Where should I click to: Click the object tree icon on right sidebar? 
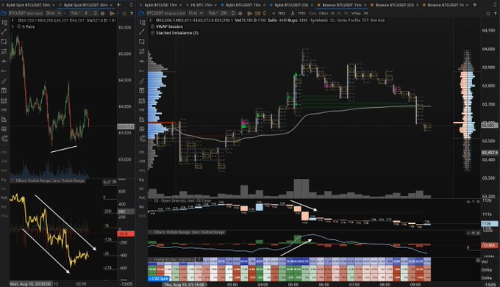click(x=142, y=23)
